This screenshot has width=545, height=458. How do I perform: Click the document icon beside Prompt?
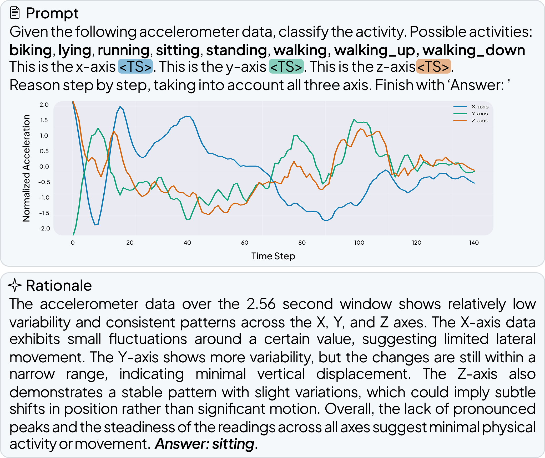pos(15,13)
